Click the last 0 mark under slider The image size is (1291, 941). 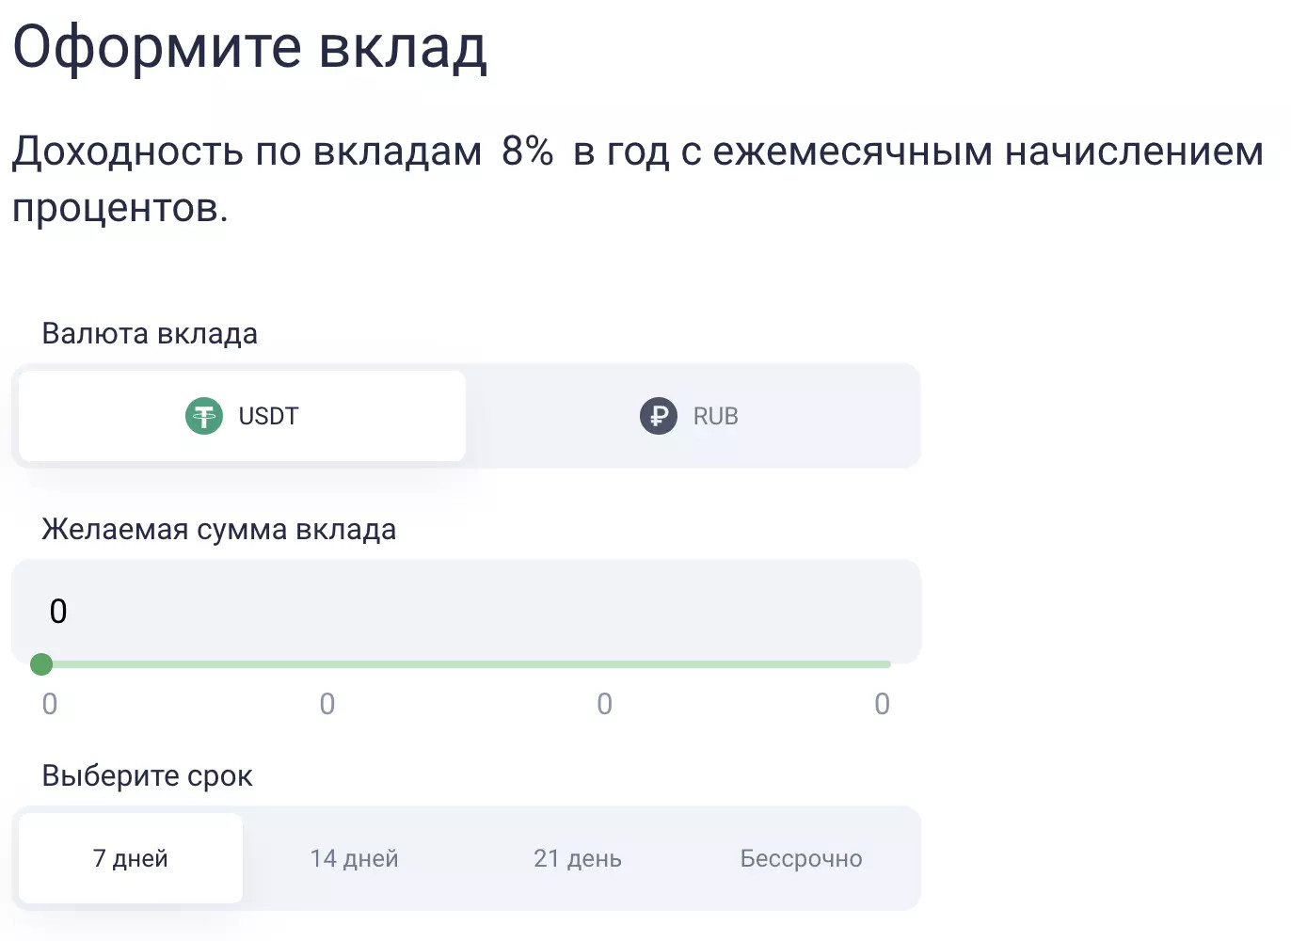tap(882, 704)
